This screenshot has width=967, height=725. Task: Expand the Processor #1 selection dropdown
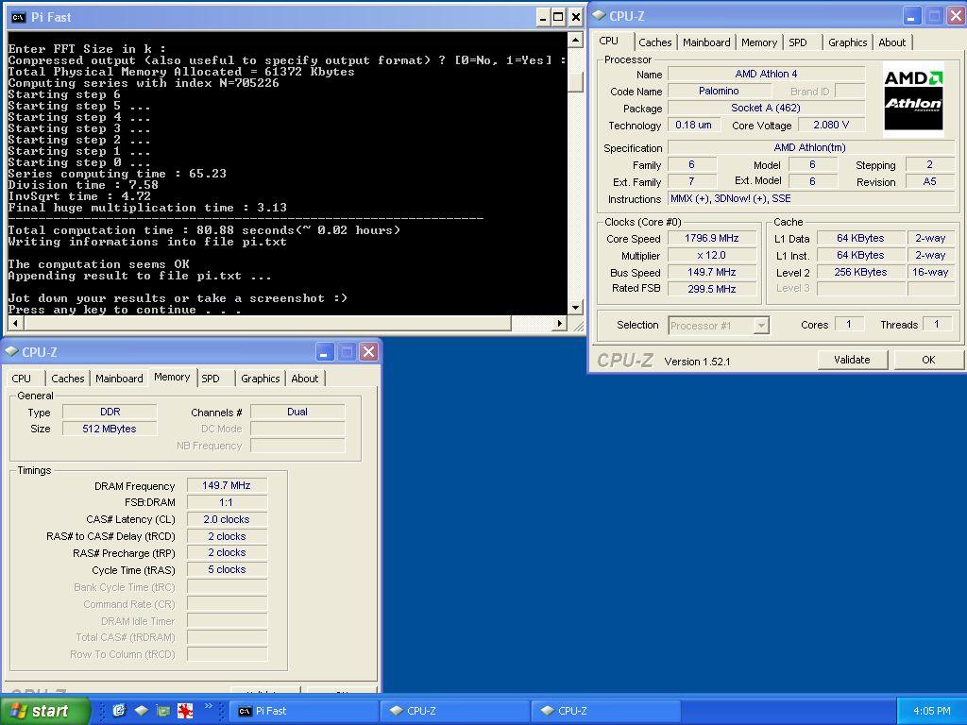pyautogui.click(x=762, y=326)
